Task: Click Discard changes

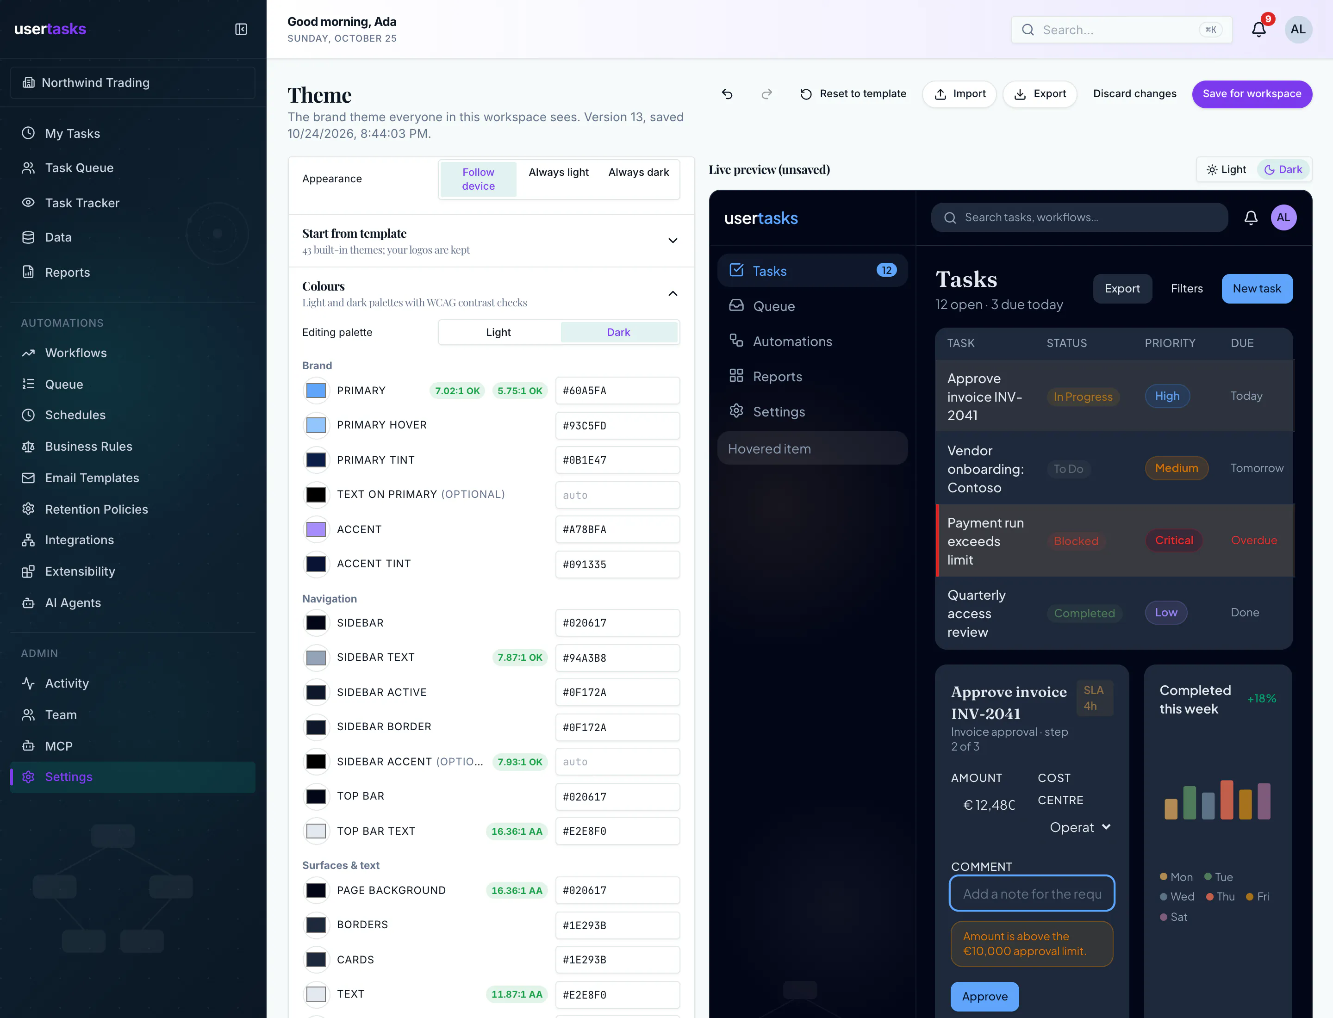Action: coord(1134,94)
